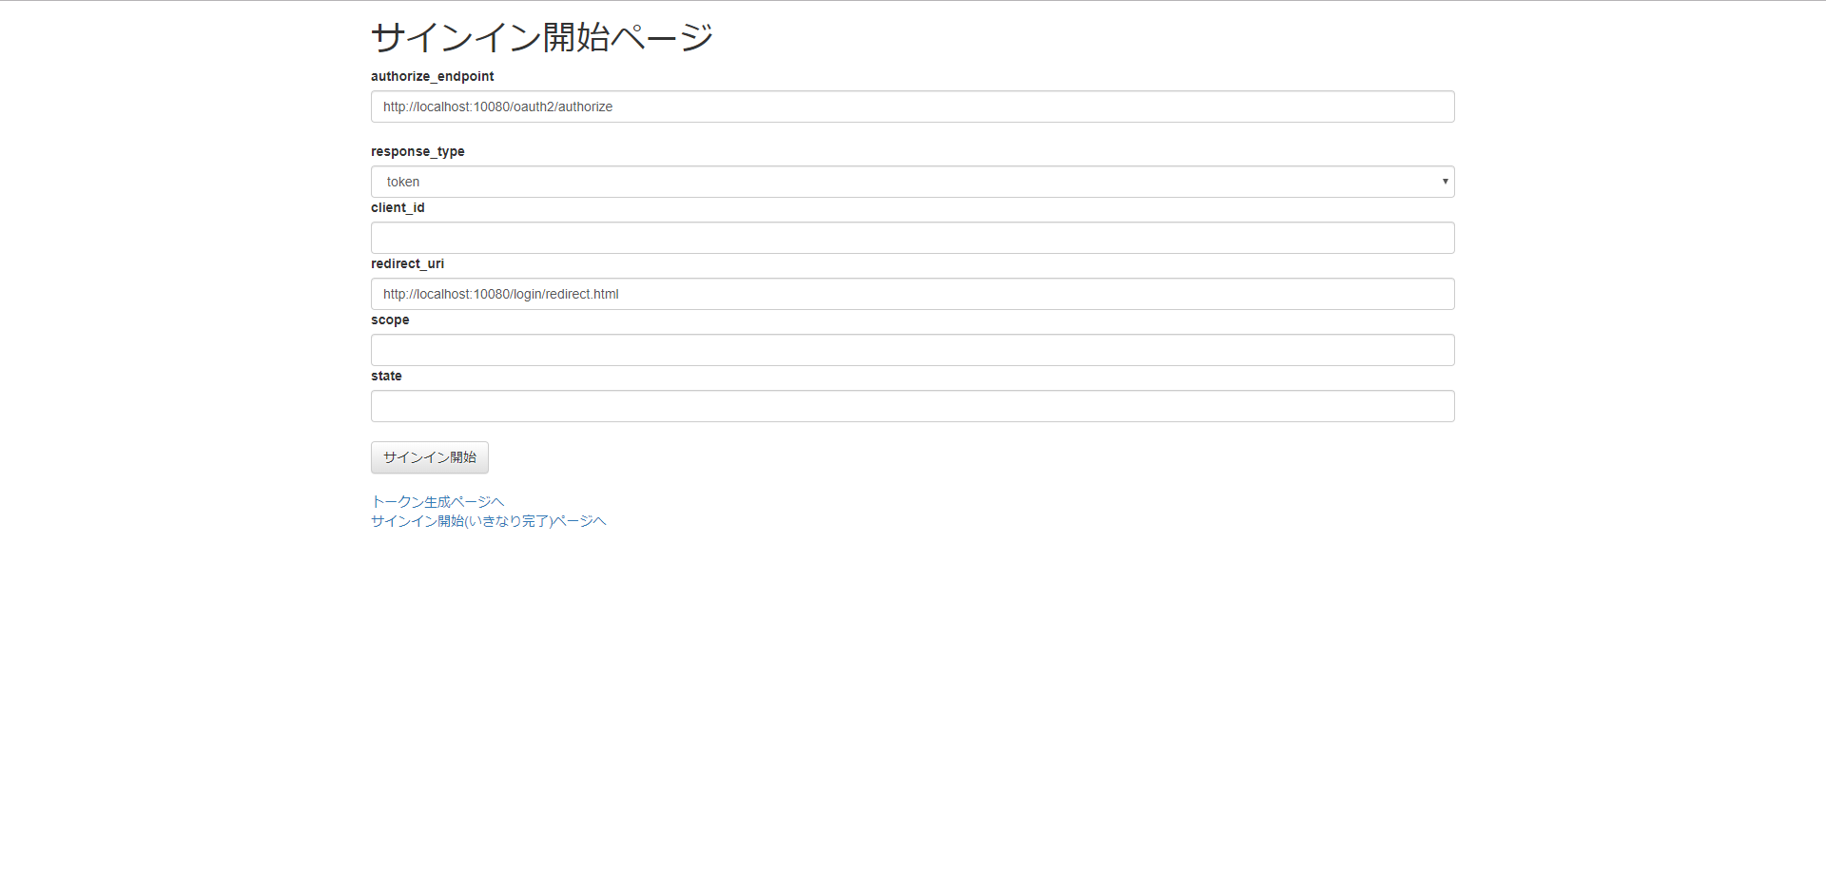Screen dimensions: 1826x892
Task: Click the client_id label
Action: (x=398, y=207)
